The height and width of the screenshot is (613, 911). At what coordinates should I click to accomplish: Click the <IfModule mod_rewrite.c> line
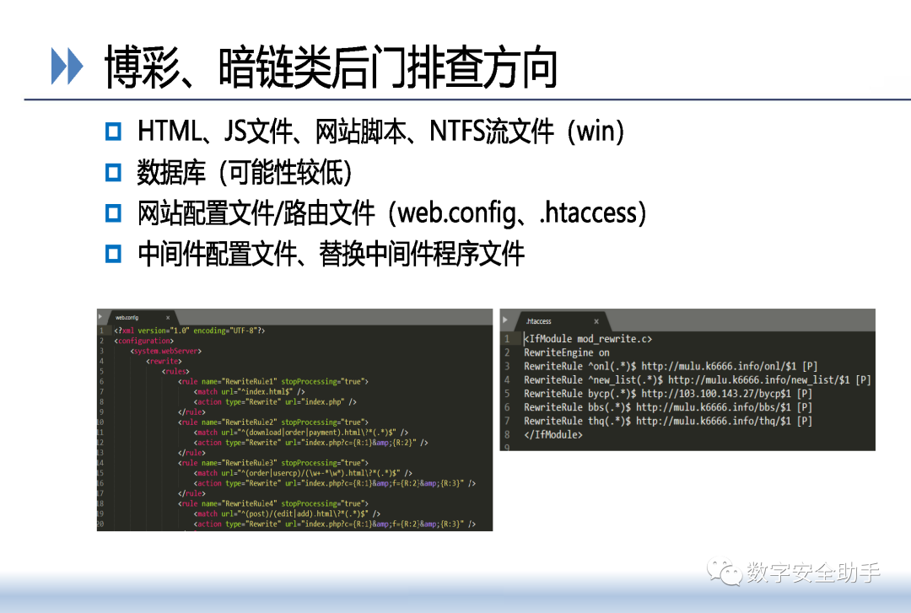[587, 339]
